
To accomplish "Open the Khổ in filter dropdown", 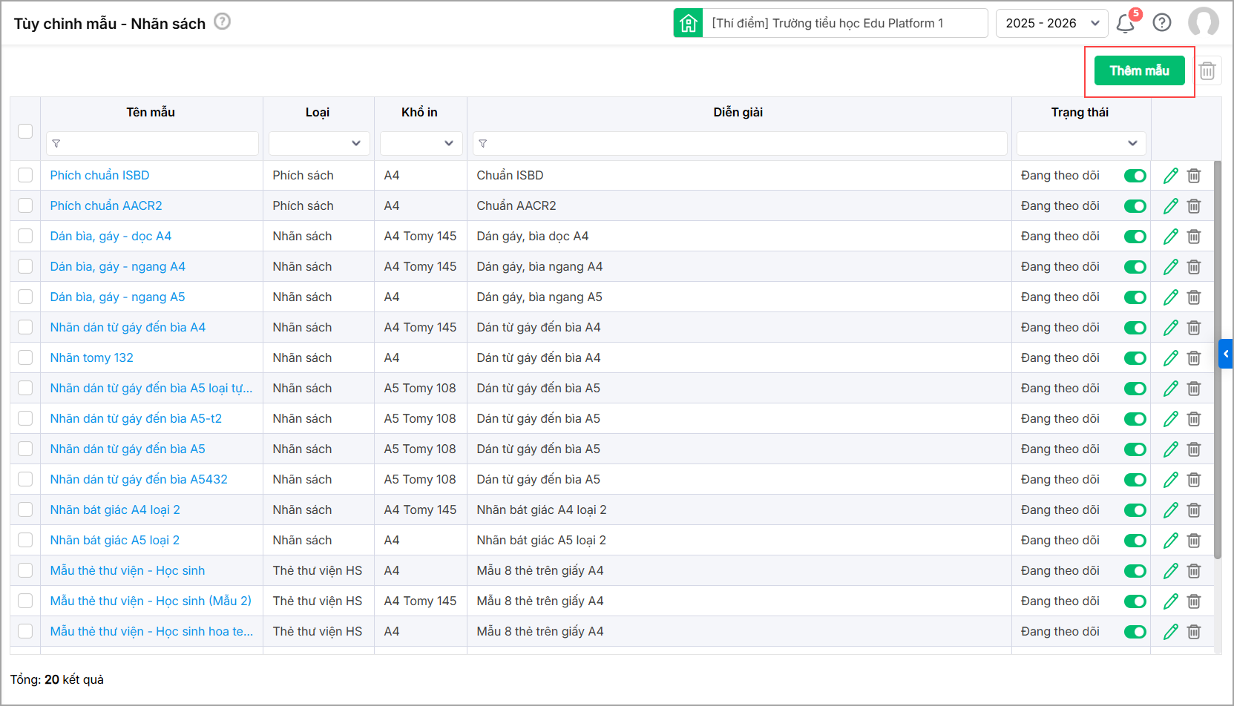I will 421,143.
